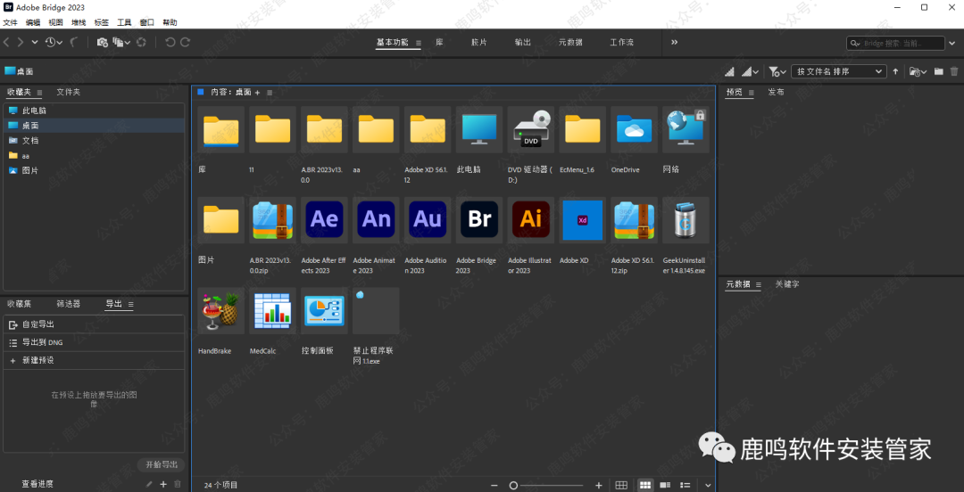Click the create new folder icon

[x=938, y=71]
